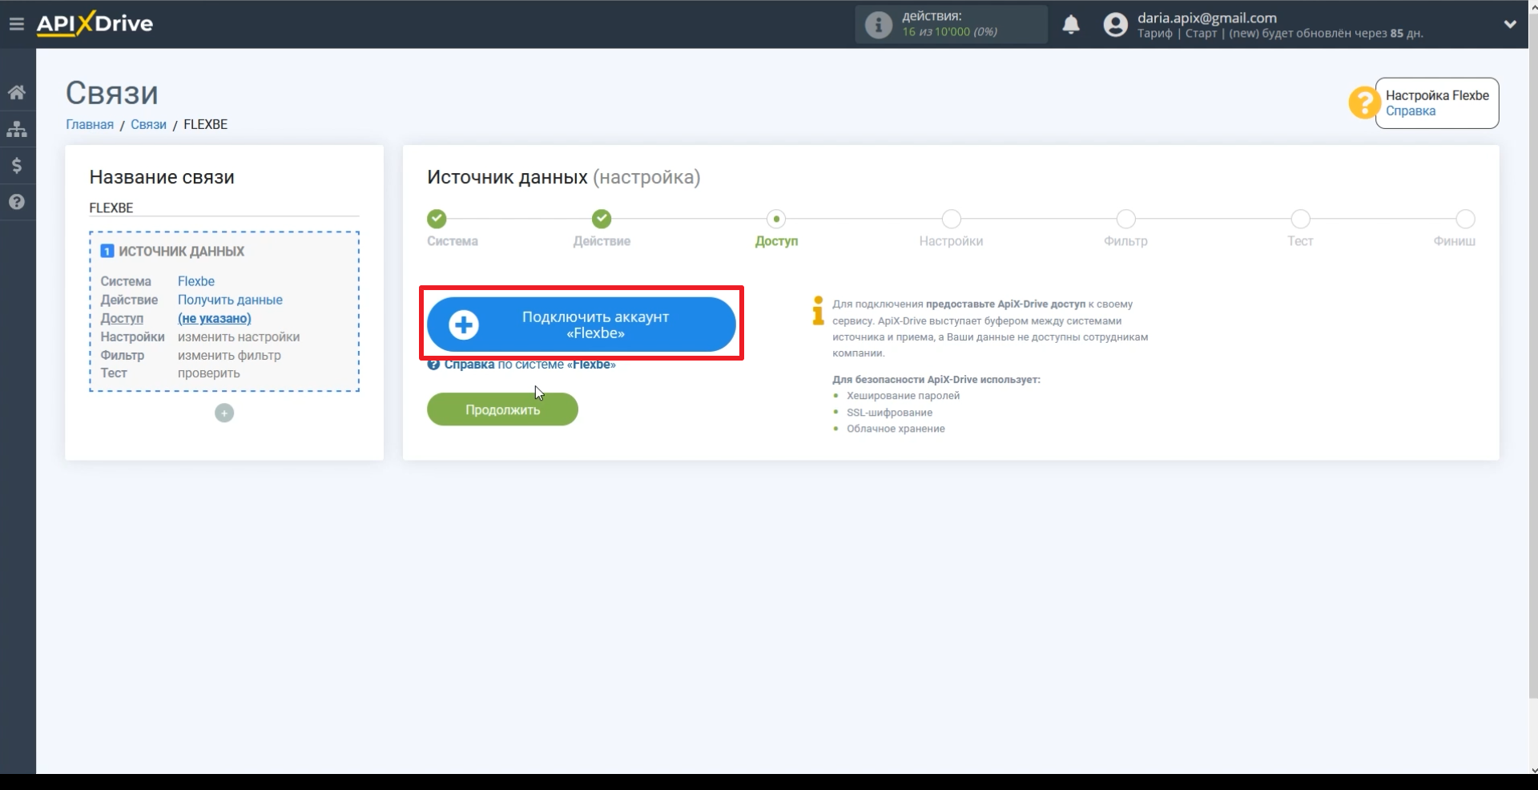Go to Главная breadcrumb
1538x790 pixels.
(90, 124)
